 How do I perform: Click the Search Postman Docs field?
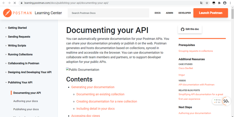coord(108,13)
